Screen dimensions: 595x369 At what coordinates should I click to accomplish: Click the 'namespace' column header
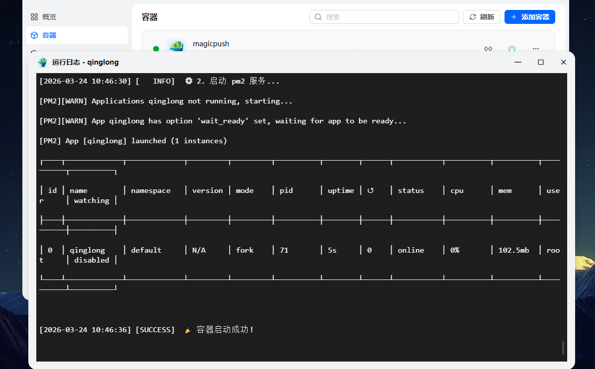(151, 190)
